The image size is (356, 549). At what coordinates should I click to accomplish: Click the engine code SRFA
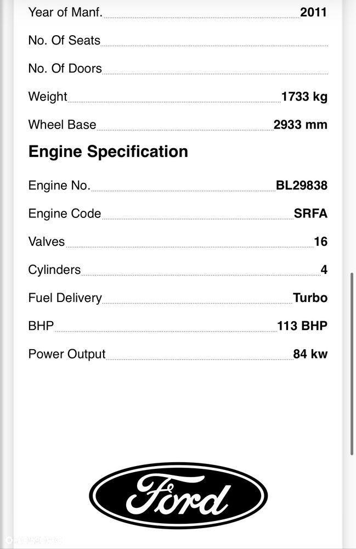click(310, 213)
